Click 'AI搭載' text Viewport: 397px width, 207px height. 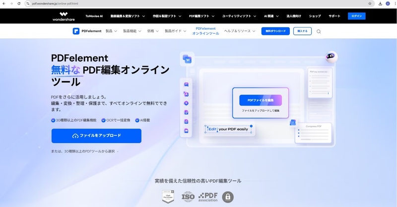(x=145, y=120)
